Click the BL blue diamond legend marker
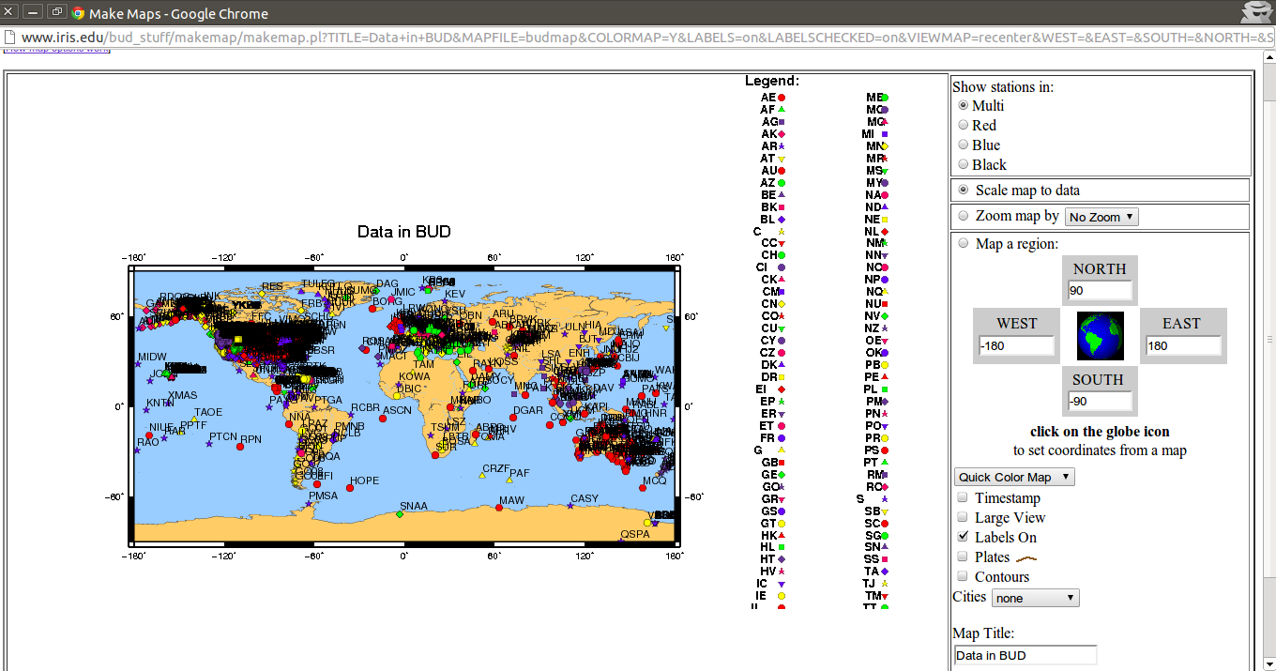The width and height of the screenshot is (1276, 671). pyautogui.click(x=782, y=220)
